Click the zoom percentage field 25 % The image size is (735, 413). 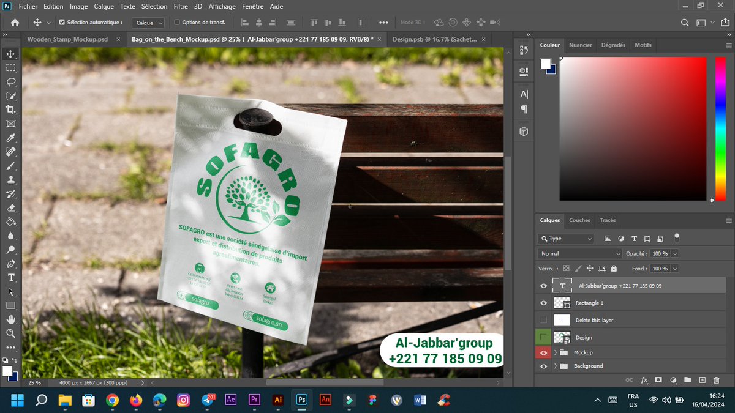[x=35, y=382]
